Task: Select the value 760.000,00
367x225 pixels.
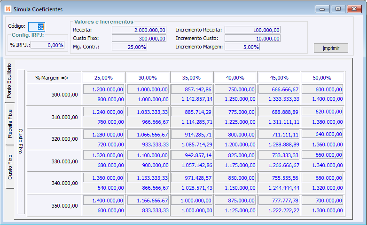Action: click(110, 122)
